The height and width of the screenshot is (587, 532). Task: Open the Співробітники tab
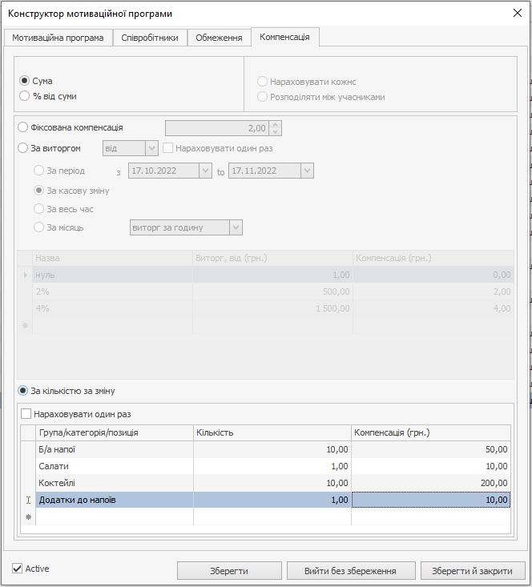(150, 38)
